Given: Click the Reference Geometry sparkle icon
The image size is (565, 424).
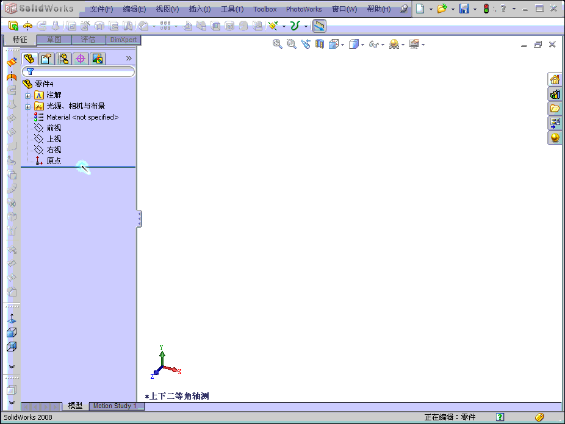Looking at the screenshot, I should [x=273, y=26].
